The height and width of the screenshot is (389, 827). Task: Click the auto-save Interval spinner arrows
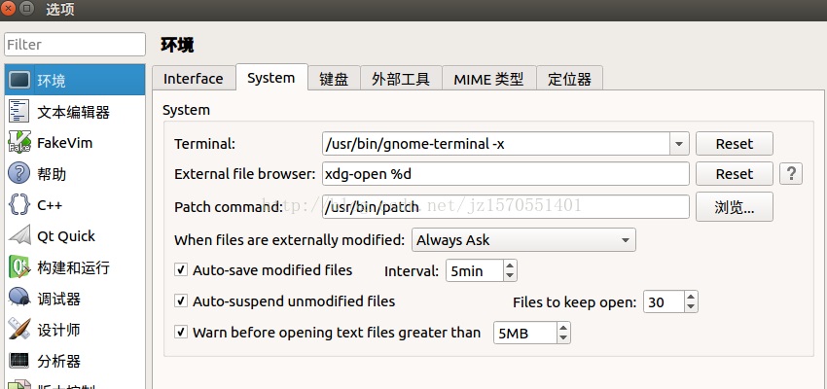coord(510,271)
